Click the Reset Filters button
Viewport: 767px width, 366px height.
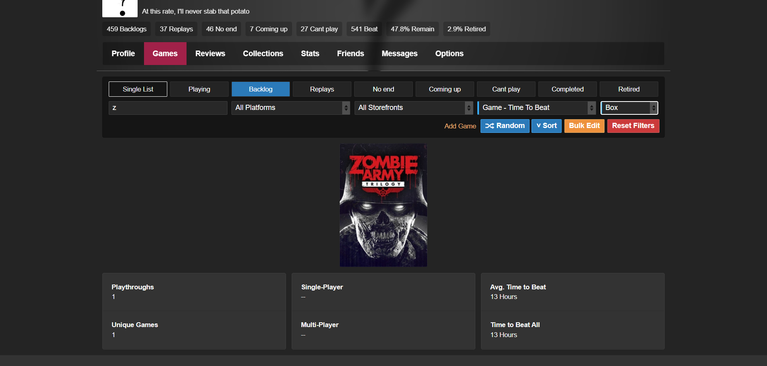point(633,126)
